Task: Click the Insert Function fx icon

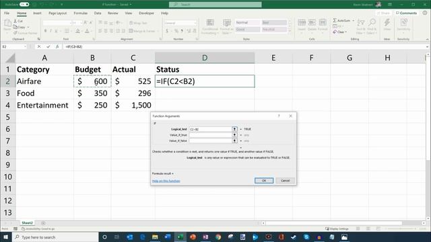Action: (57, 46)
